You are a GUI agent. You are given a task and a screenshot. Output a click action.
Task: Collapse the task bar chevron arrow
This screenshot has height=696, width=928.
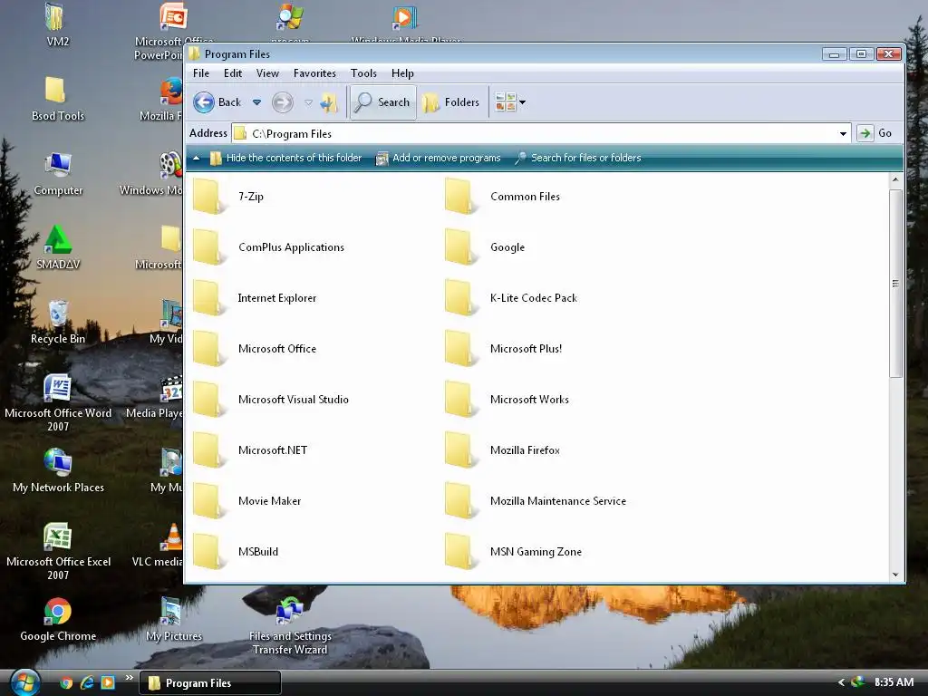coord(196,158)
